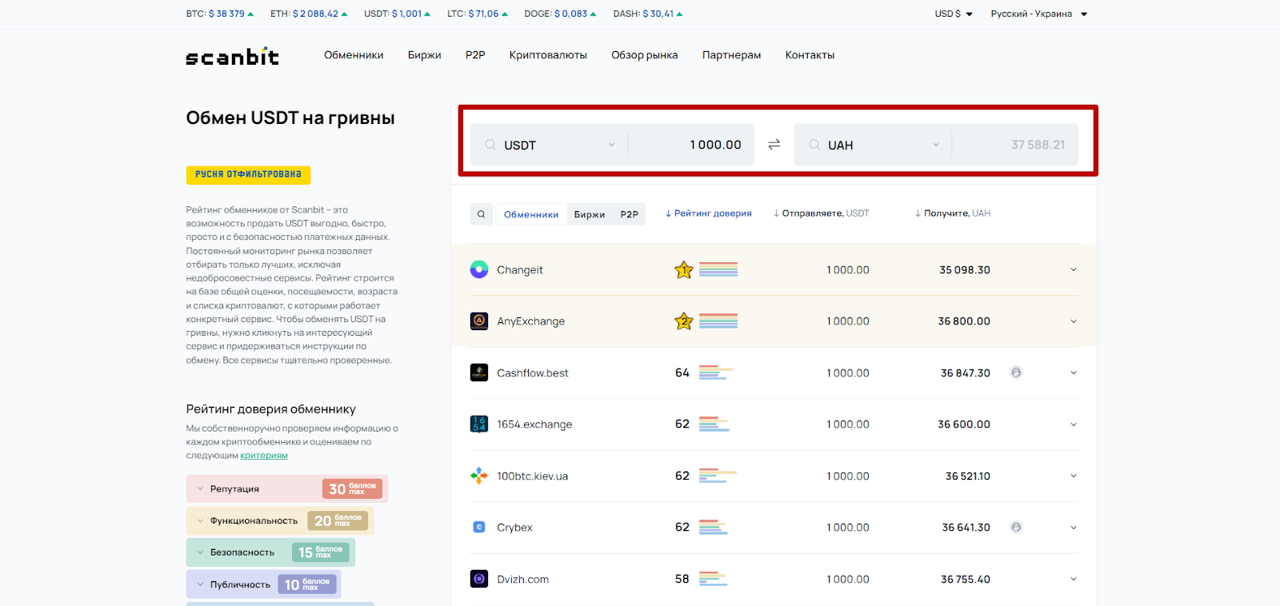Click the rating bars chart for AnyExchange

tap(718, 321)
